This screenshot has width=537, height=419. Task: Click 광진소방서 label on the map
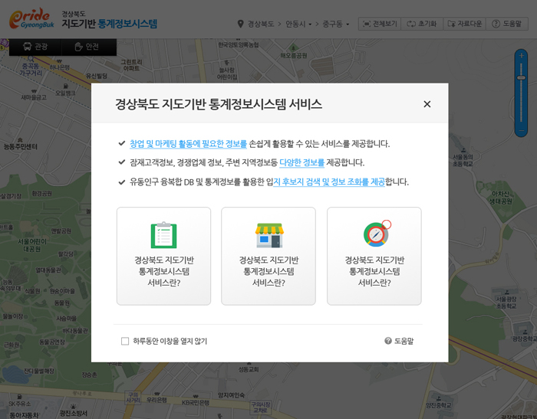pos(74,413)
